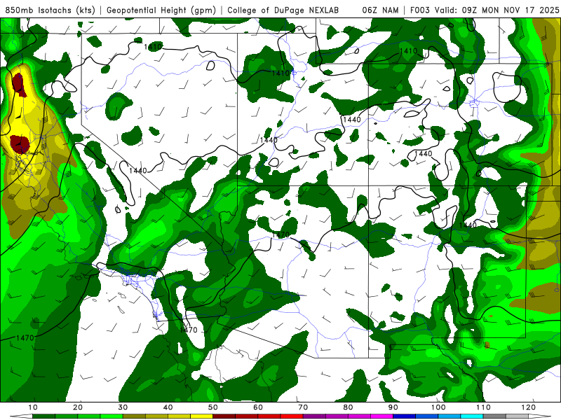This screenshot has width=561, height=420.
Task: Pick the bright yellow 45-50 kt swatch
Action: (x=201, y=416)
